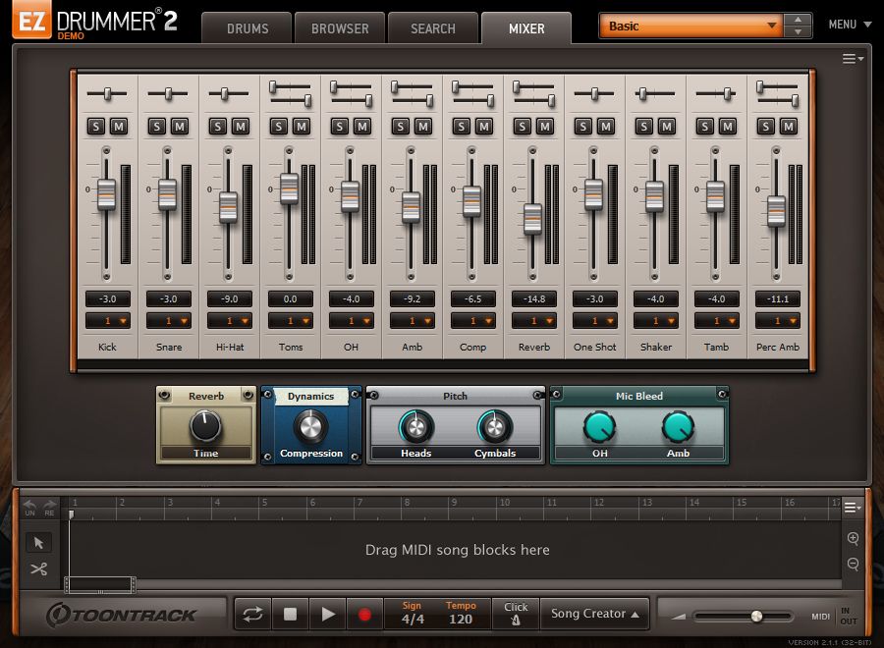Open the Menu in the top right

pos(849,24)
